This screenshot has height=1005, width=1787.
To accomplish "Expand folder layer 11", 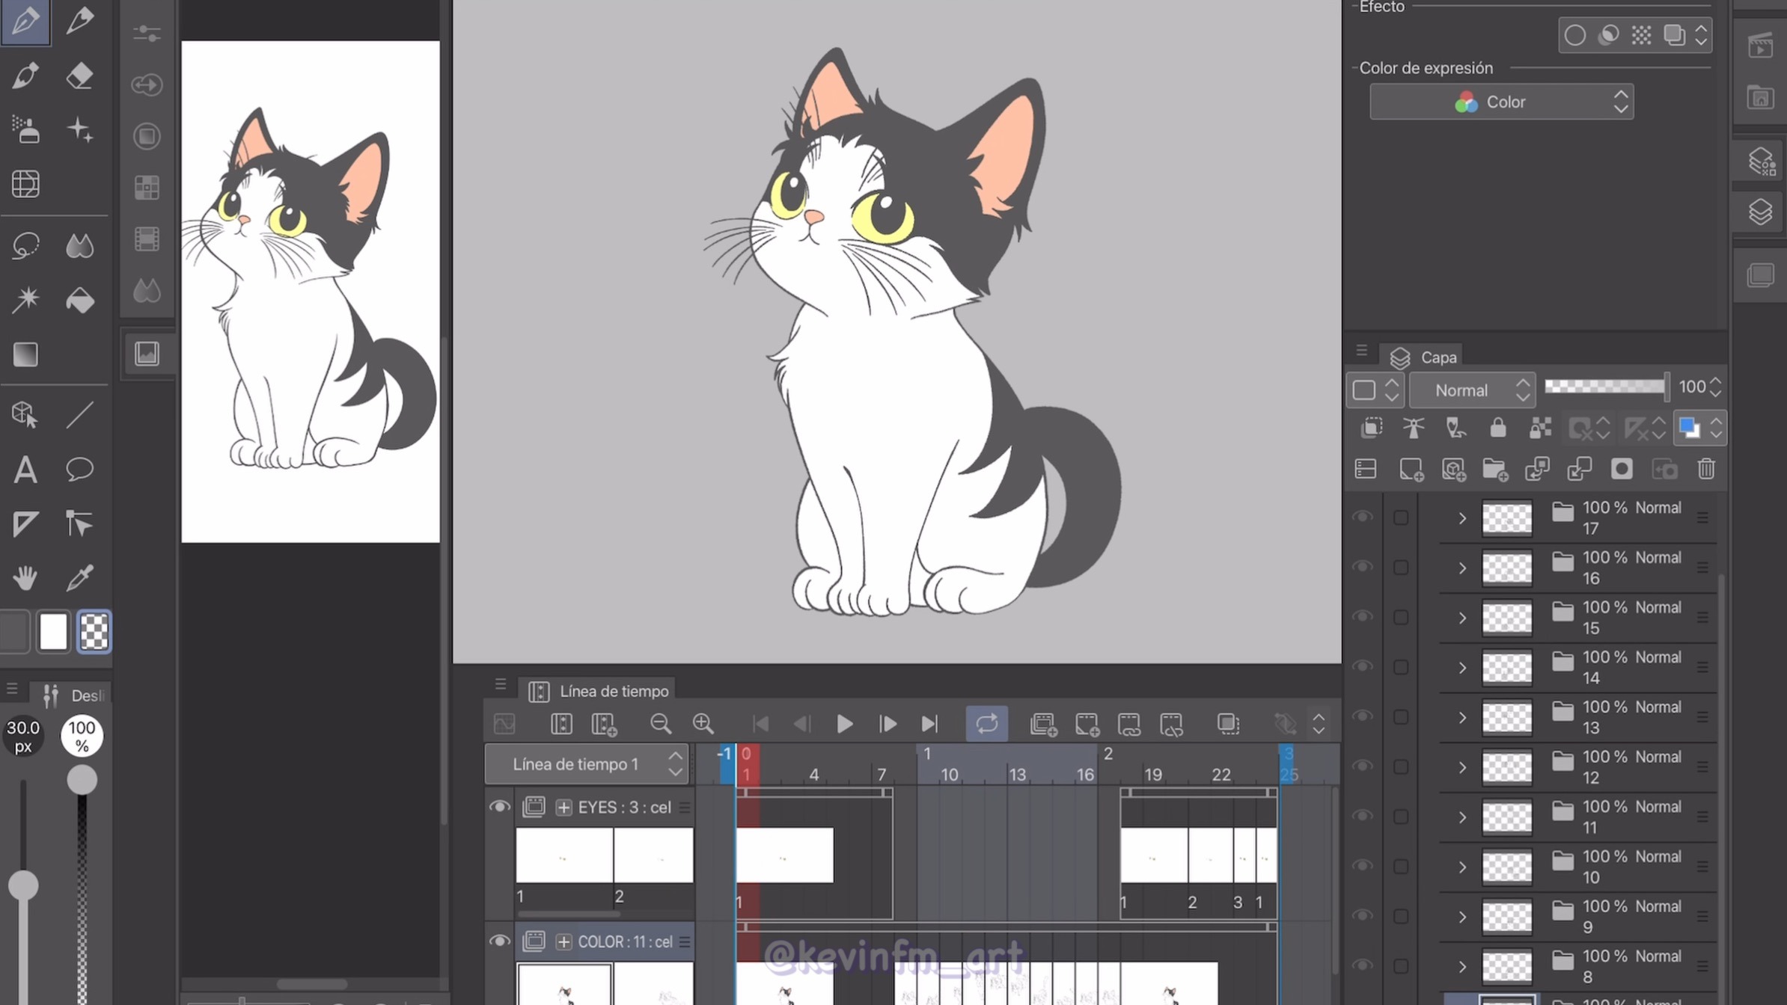I will [x=1462, y=817].
